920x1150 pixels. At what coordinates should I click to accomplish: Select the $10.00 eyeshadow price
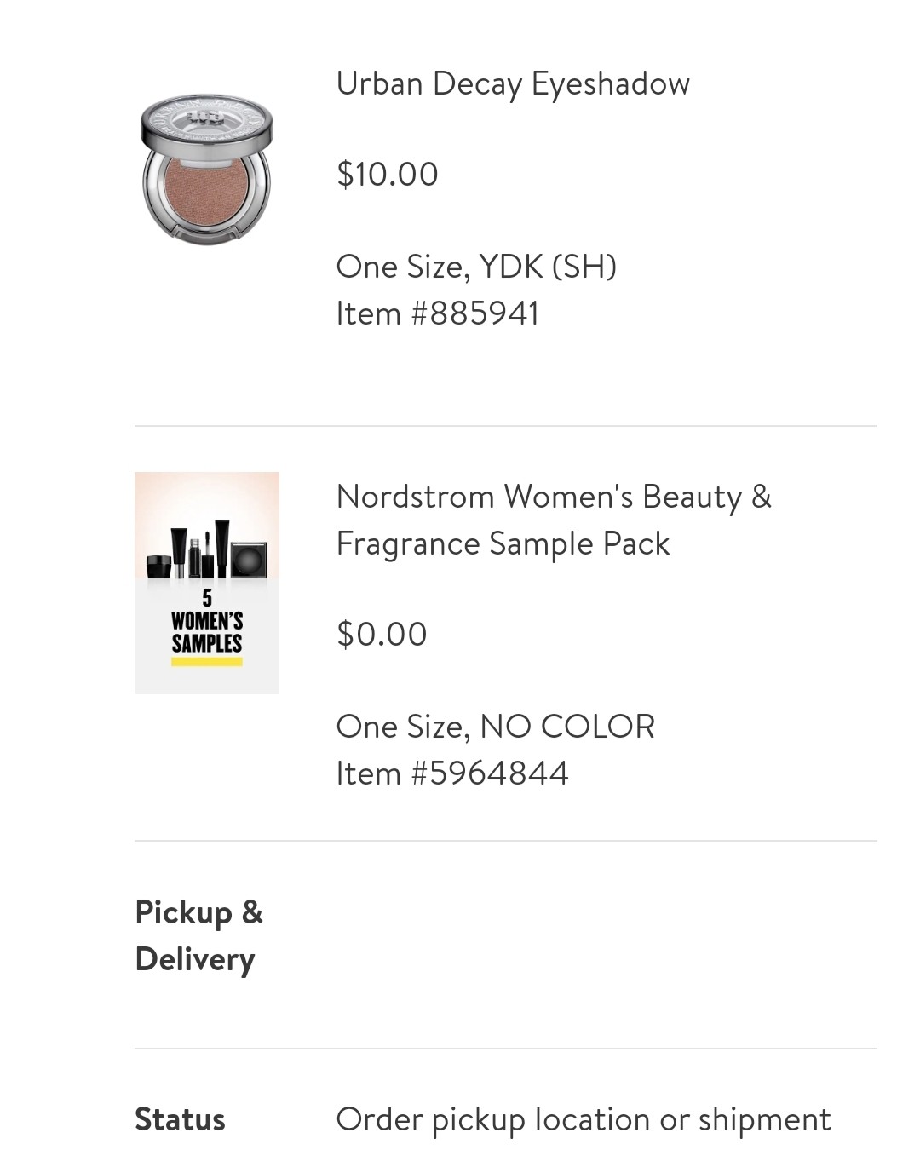388,174
